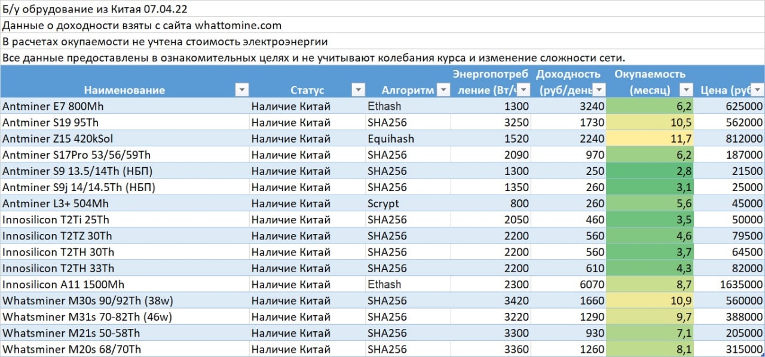765x357 pixels.
Task: Select cell 'Antminer Z15 420kSol'
Action: (124, 139)
